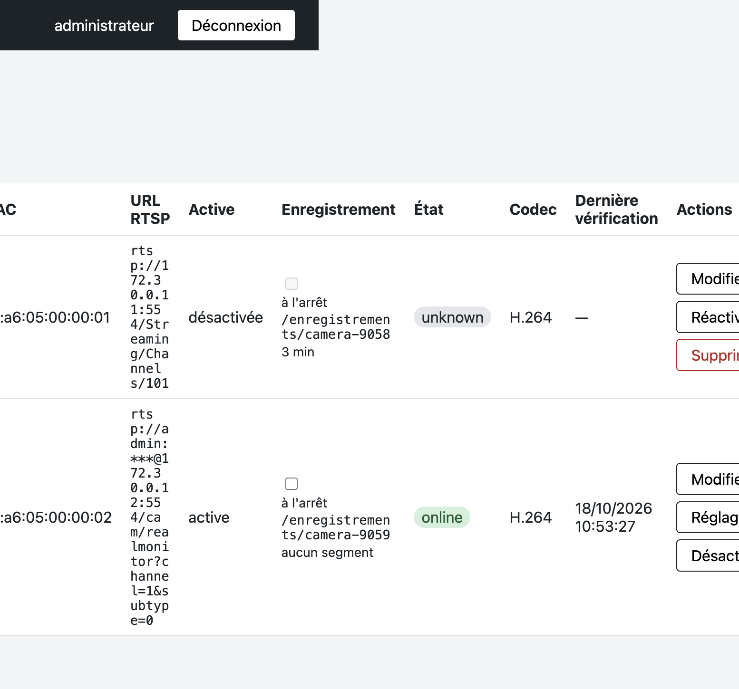Click path /enregistrements/camera-9058
The height and width of the screenshot is (689, 739).
click(x=336, y=327)
